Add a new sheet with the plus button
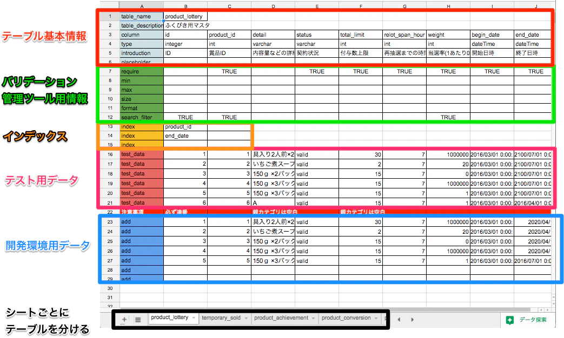564x338 pixels. click(x=124, y=319)
